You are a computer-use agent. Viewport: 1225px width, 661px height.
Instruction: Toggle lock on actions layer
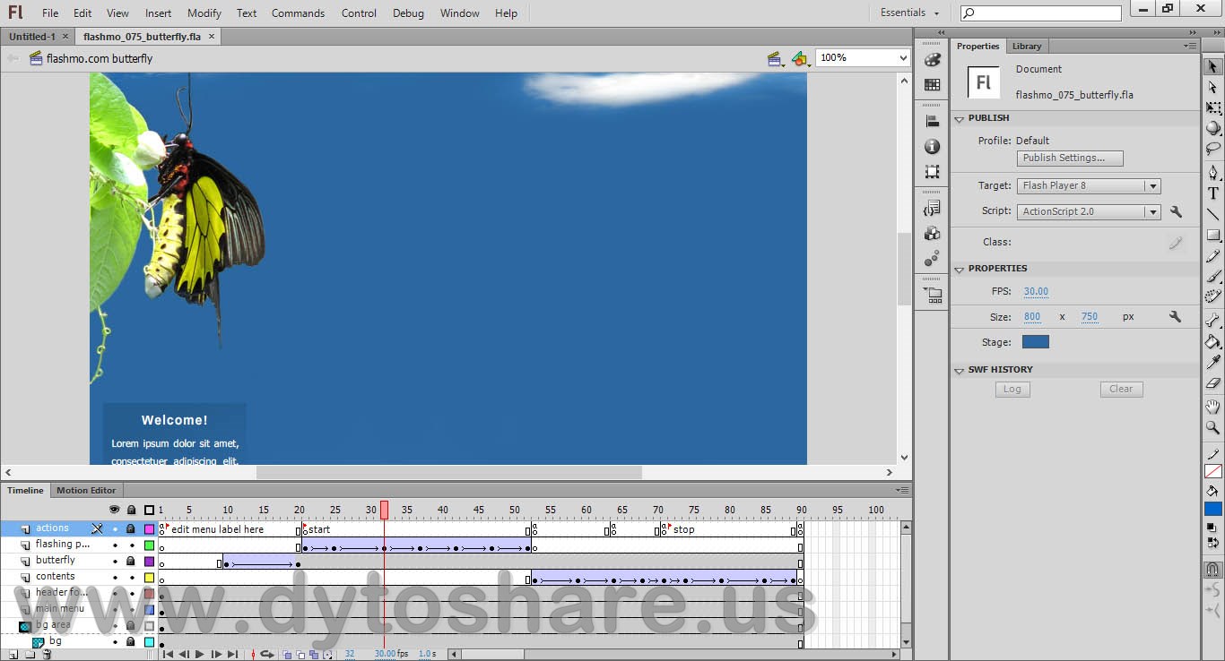pos(131,528)
